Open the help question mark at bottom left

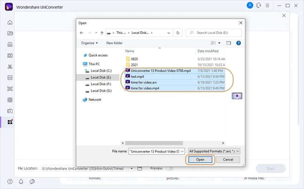10,181
